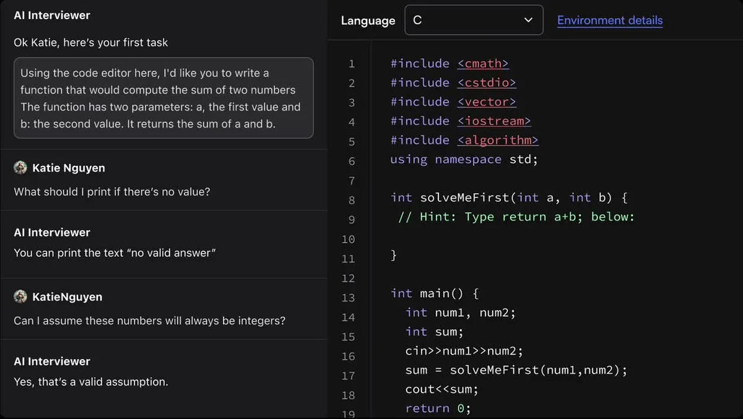Select the cmath include link
Viewport: 743px width, 419px height.
pos(483,63)
